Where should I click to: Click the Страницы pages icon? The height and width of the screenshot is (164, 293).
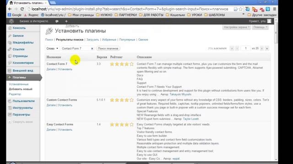pos(10,56)
